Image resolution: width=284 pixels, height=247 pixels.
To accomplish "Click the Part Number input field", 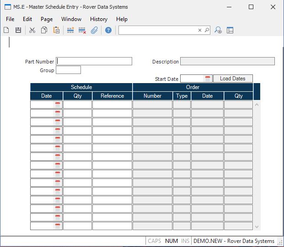I will 94,61.
